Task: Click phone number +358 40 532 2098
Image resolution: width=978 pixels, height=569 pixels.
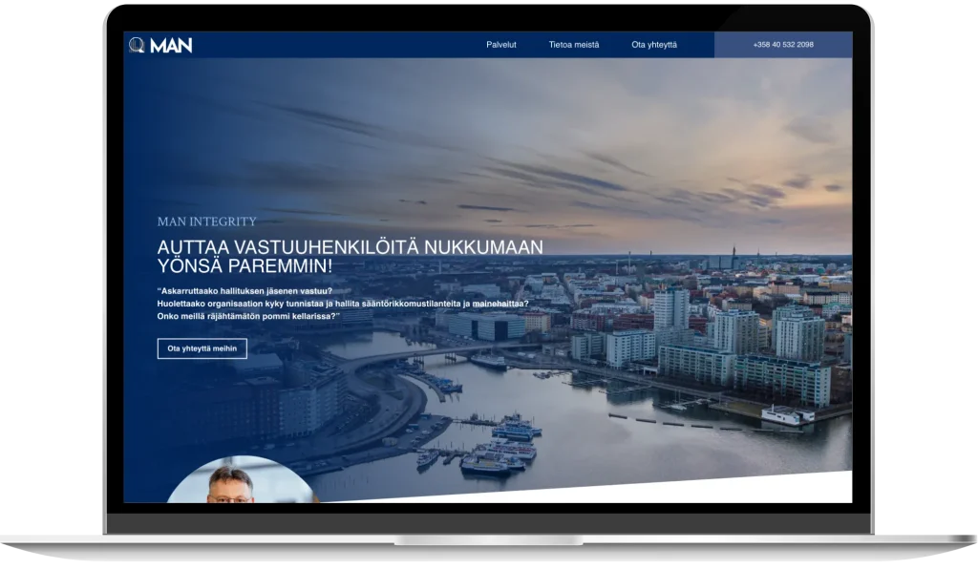Action: 783,45
